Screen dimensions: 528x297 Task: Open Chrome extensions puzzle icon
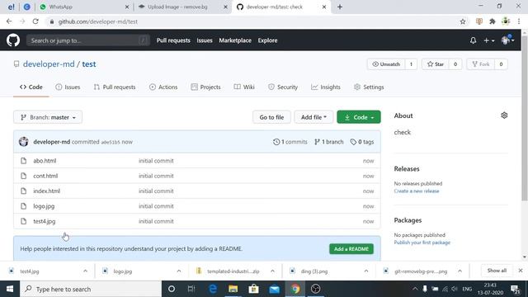(x=493, y=21)
